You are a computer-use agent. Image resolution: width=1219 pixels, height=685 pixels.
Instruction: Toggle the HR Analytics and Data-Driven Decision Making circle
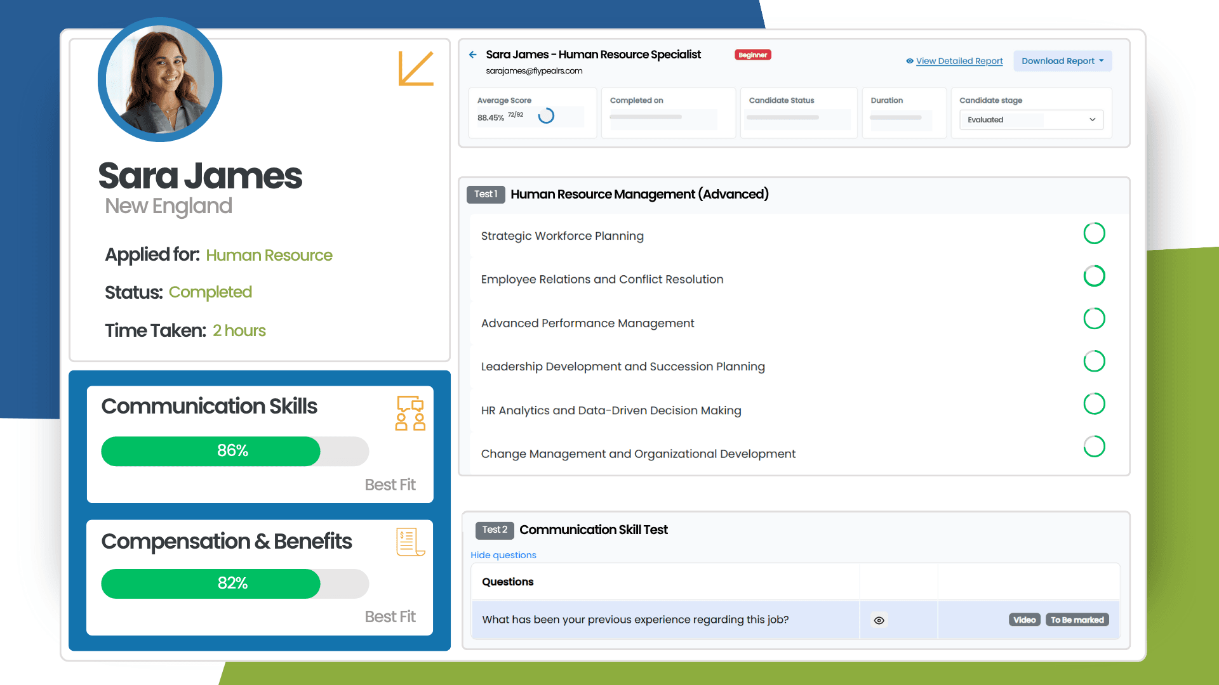(x=1094, y=403)
